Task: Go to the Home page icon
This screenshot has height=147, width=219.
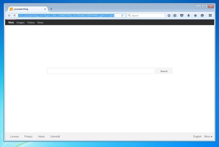Action: point(195,15)
